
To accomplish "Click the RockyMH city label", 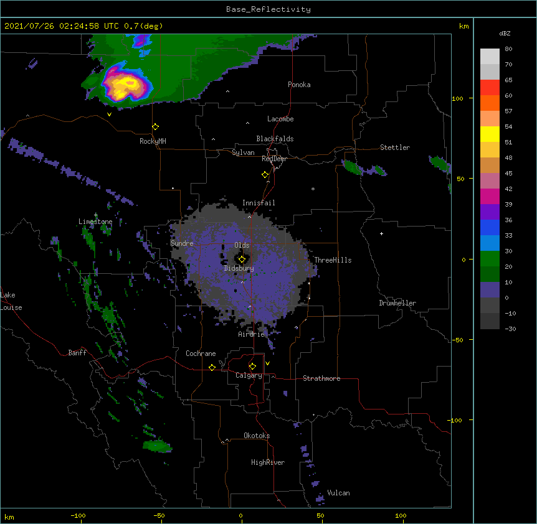I will pyautogui.click(x=153, y=141).
